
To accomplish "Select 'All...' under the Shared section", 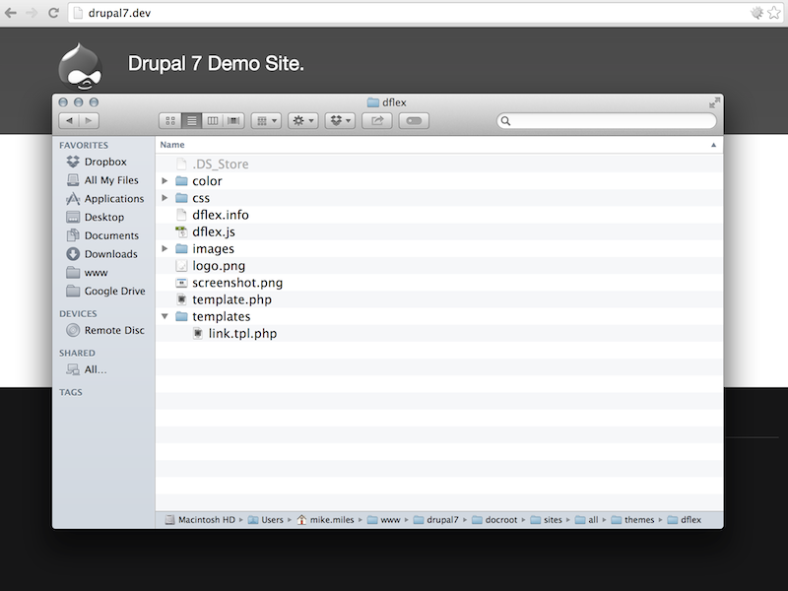I will [x=89, y=368].
